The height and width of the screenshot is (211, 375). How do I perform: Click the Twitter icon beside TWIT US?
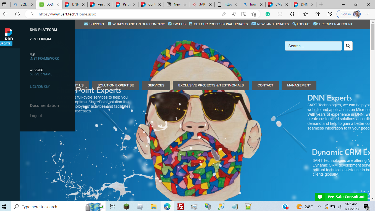pos(169,24)
